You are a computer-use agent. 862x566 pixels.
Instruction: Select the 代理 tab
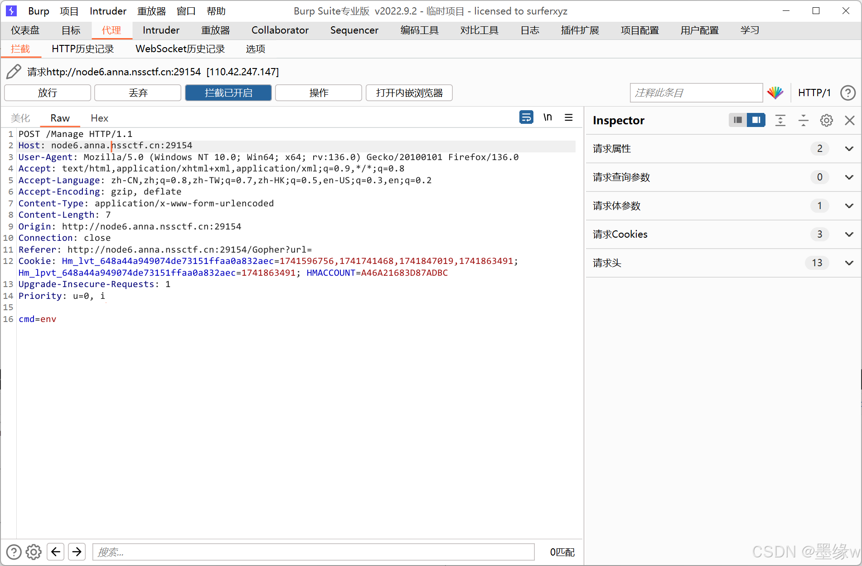(111, 30)
